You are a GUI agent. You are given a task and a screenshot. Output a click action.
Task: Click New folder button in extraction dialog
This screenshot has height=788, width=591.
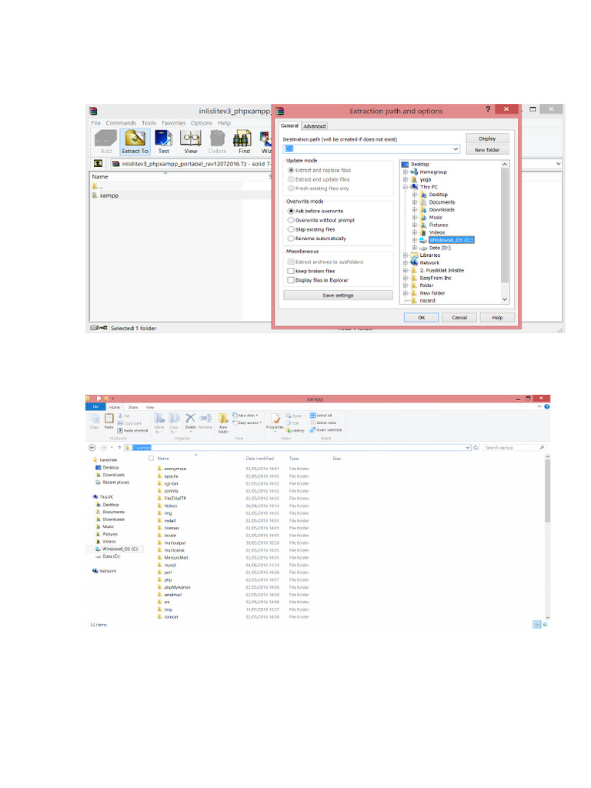487,150
